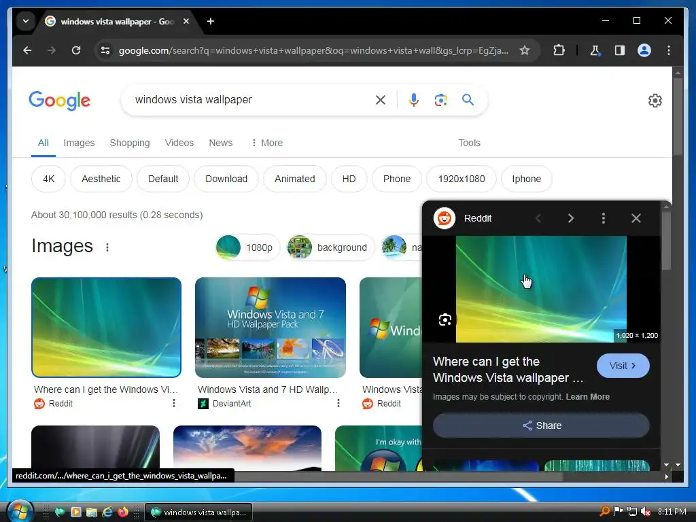Screen dimensions: 696x522
Task: Reload the current page
Action: click(x=76, y=50)
